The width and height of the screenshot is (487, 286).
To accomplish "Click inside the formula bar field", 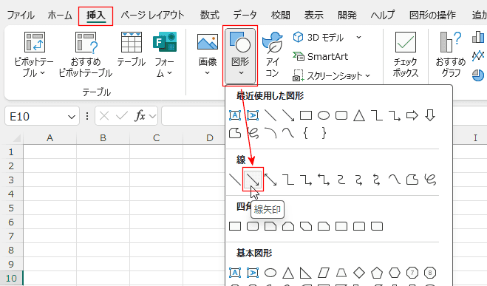I will click(x=193, y=116).
